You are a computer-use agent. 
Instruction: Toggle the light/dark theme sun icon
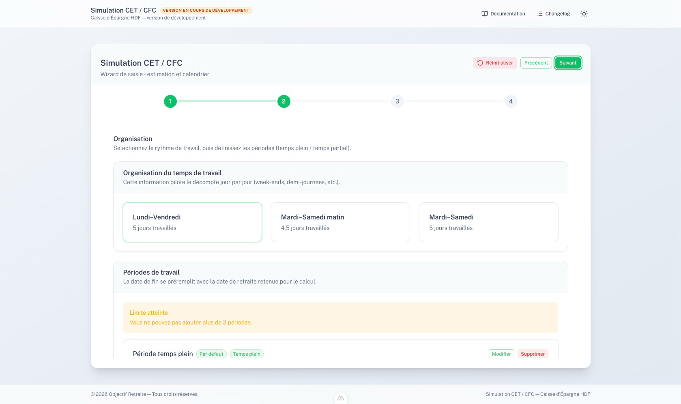coord(584,14)
